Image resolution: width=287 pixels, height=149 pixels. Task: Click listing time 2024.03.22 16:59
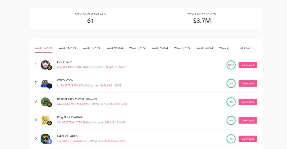coord(115,141)
